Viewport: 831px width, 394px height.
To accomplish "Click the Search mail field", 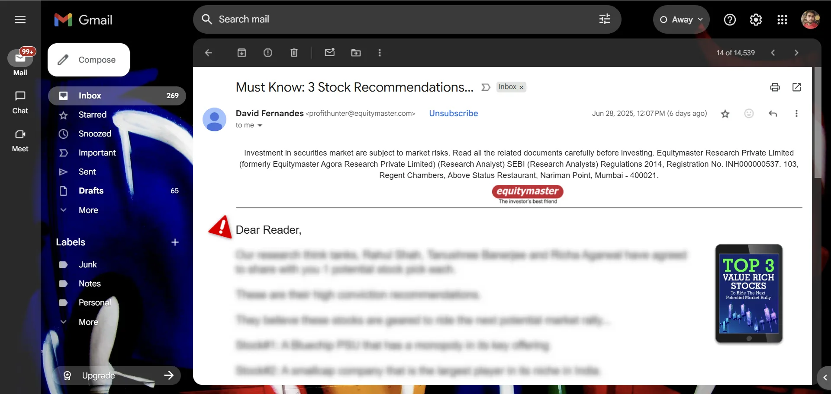I will point(407,19).
